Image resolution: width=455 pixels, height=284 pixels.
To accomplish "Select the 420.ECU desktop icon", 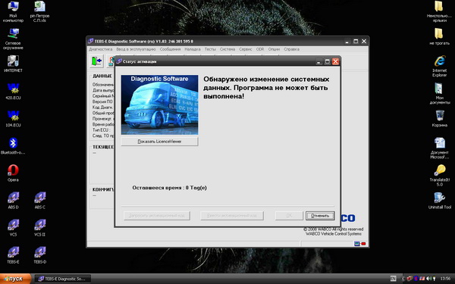I will pyautogui.click(x=13, y=91).
